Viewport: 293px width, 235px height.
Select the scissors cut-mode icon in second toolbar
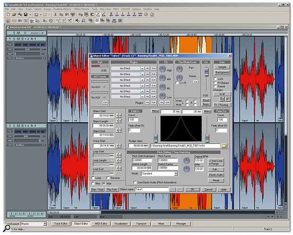tap(45, 21)
